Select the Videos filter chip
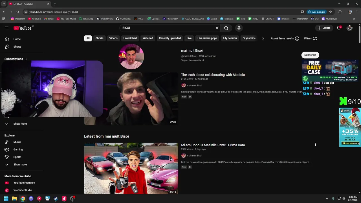This screenshot has width=361, height=203. [113, 38]
